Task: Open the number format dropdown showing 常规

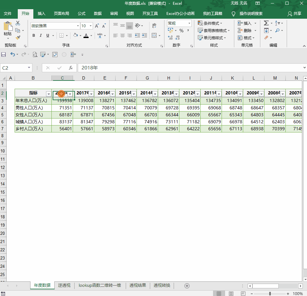Action: [x=189, y=23]
